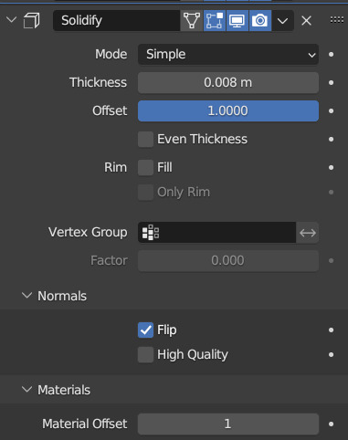The width and height of the screenshot is (348, 440).
Task: Toggle the On Cage modifier icon
Action: 192,21
